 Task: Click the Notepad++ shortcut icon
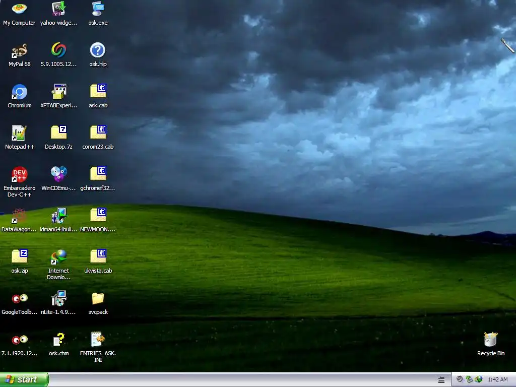(x=20, y=133)
